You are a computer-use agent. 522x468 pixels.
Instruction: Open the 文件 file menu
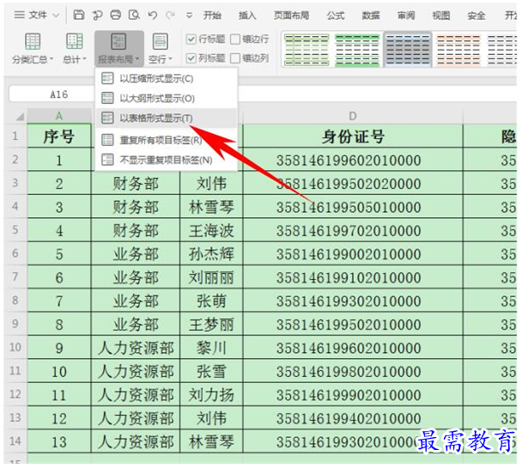pyautogui.click(x=37, y=15)
